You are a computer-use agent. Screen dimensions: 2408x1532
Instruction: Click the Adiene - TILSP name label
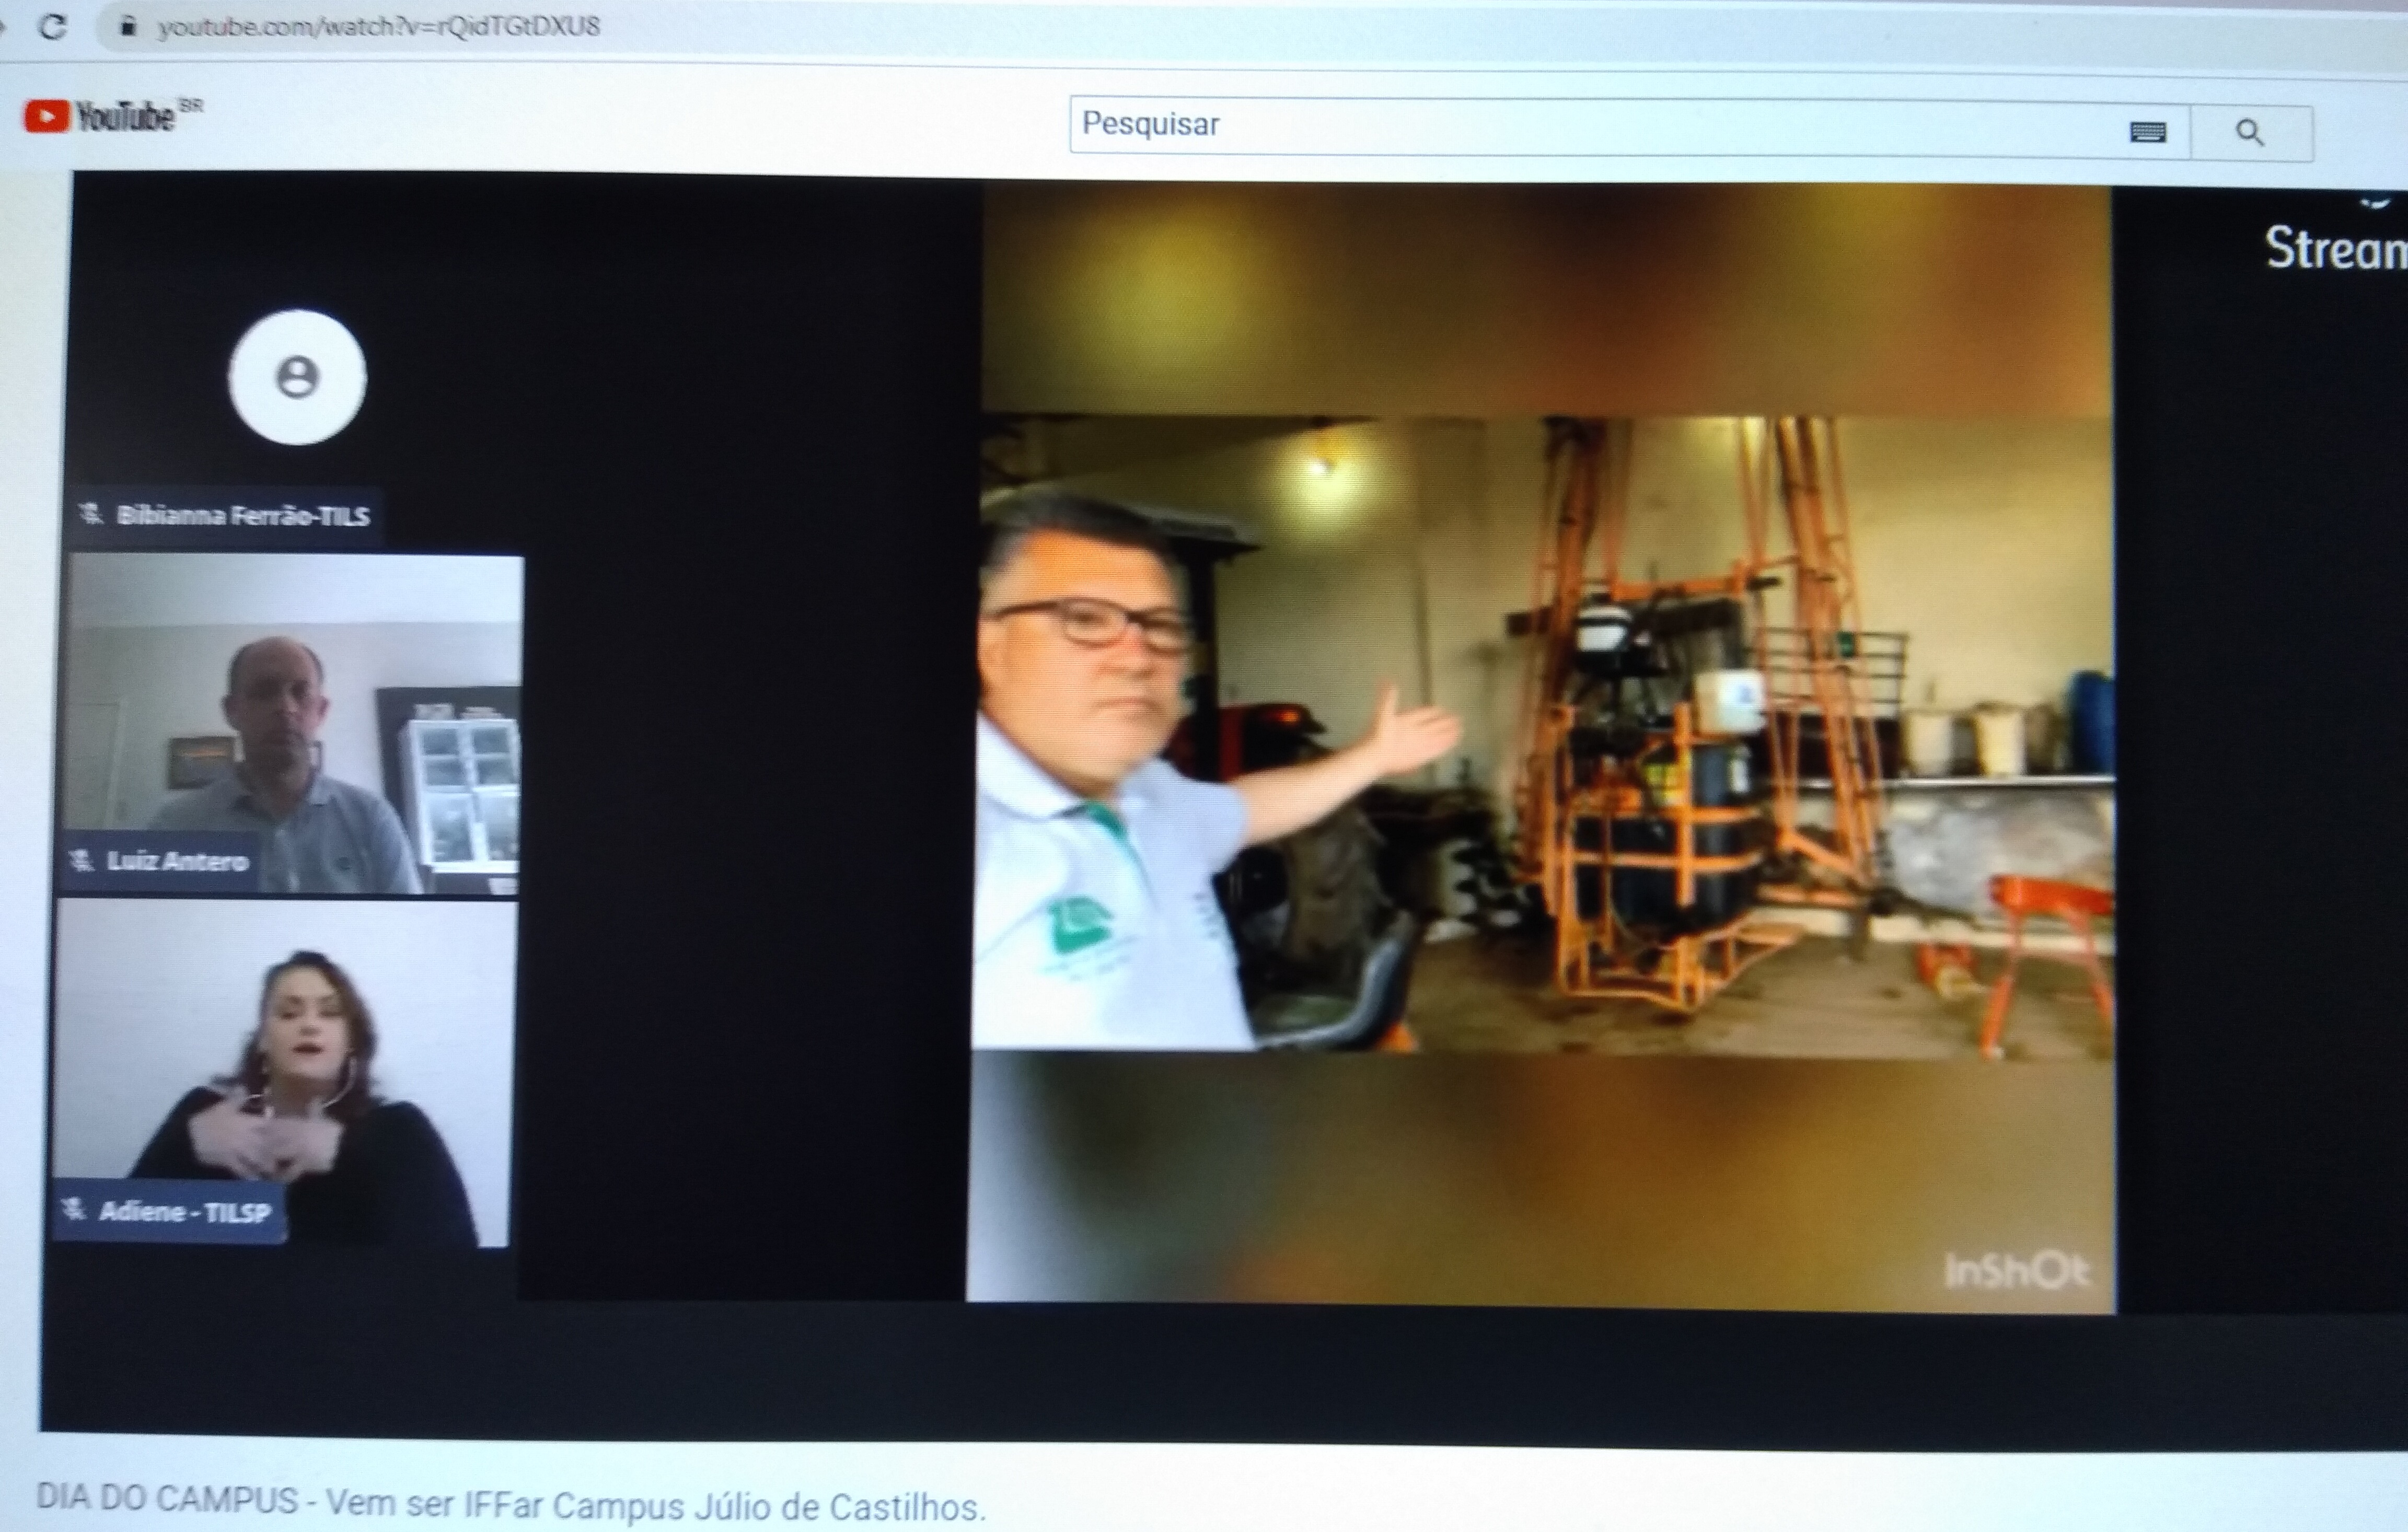click(185, 1212)
